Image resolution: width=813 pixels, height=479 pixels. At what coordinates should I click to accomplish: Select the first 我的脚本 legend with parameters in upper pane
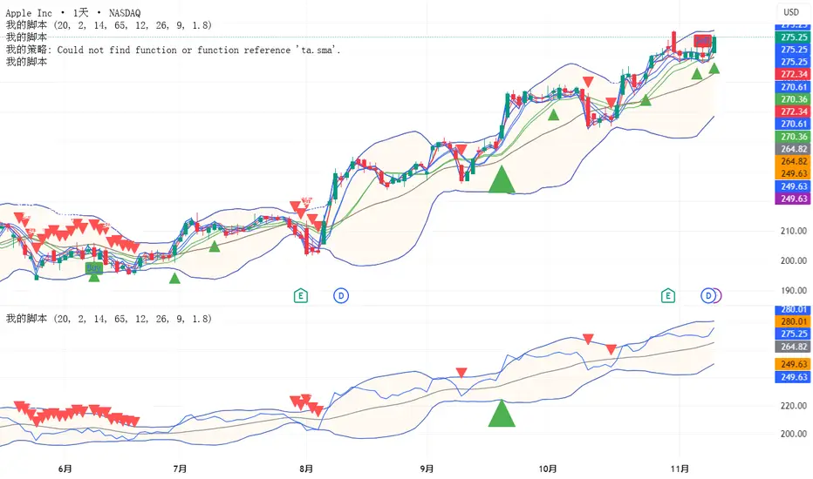point(109,25)
